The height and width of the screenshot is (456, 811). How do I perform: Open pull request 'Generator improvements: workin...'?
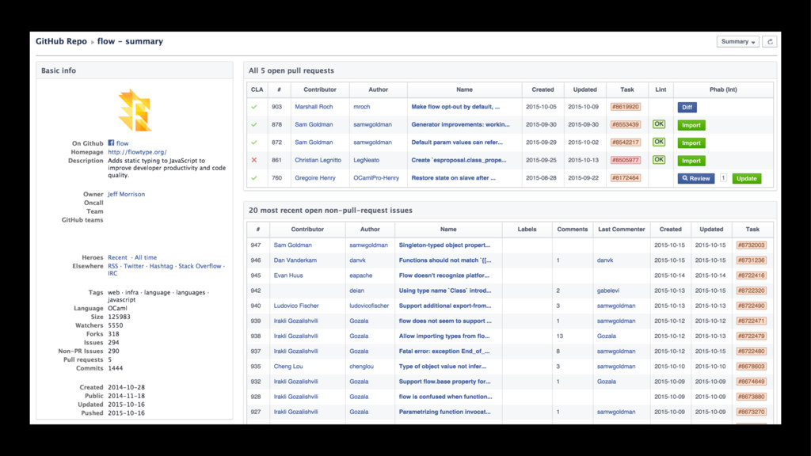(x=460, y=124)
